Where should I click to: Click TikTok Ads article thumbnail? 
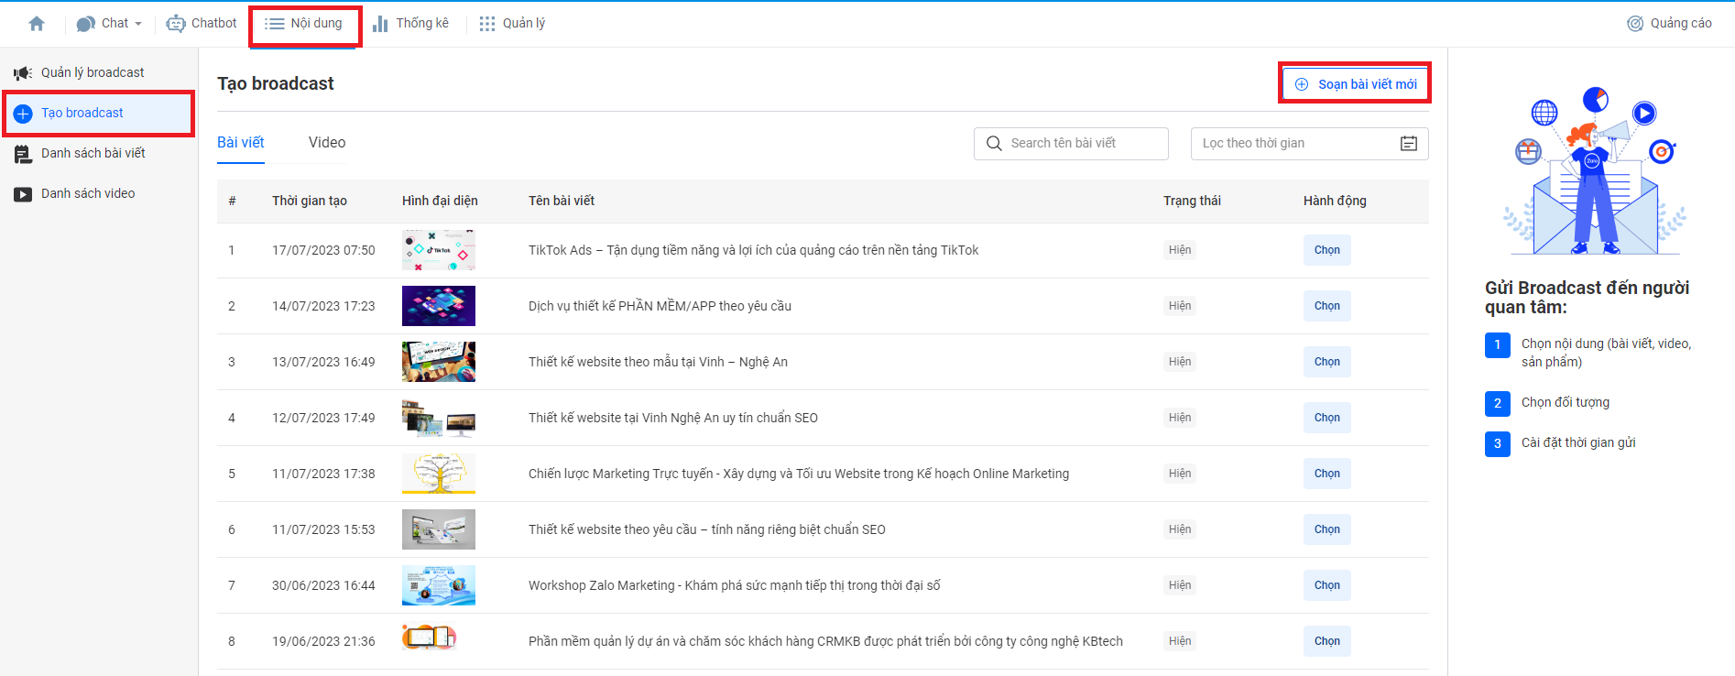click(438, 250)
